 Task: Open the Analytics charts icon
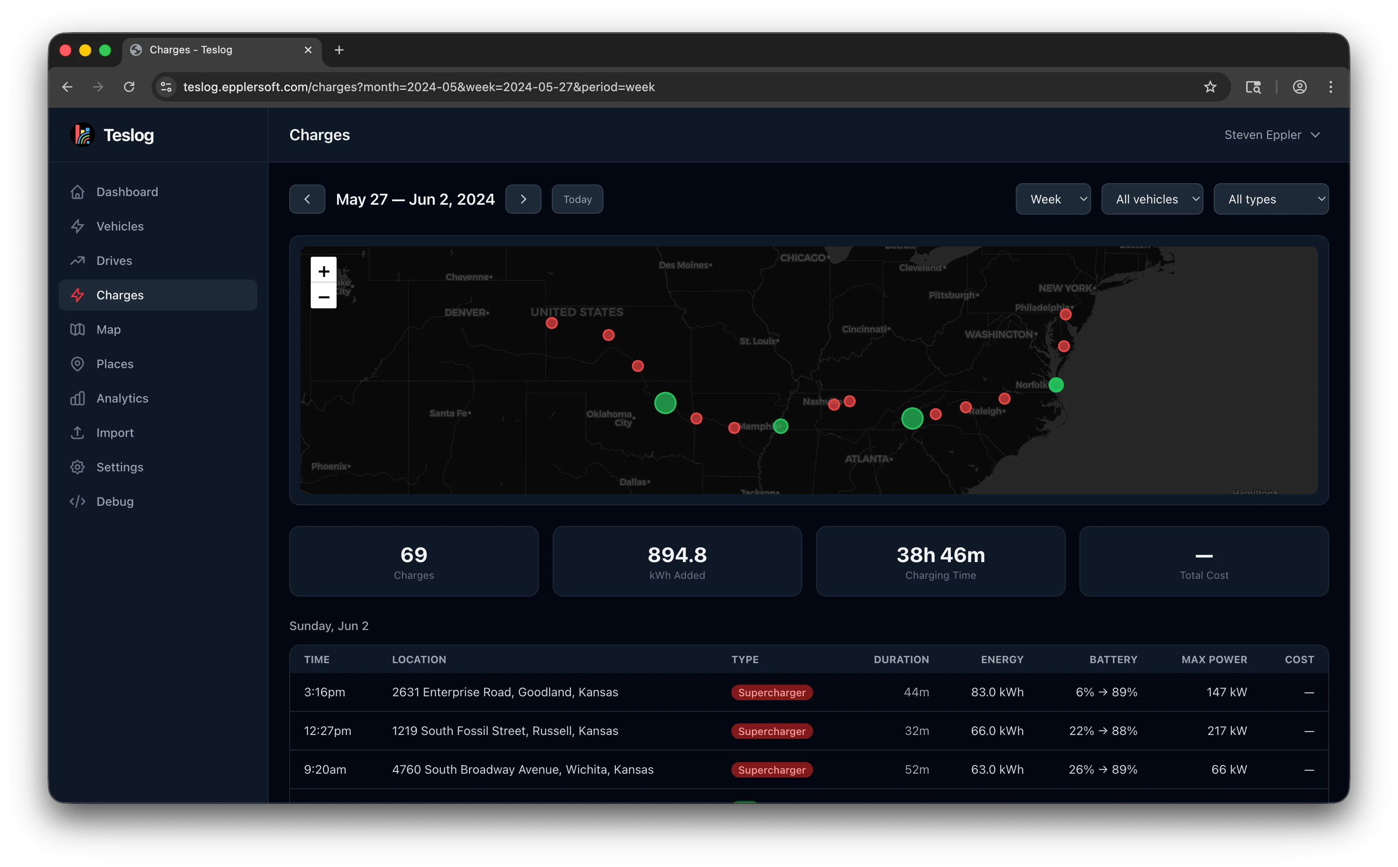coord(78,398)
